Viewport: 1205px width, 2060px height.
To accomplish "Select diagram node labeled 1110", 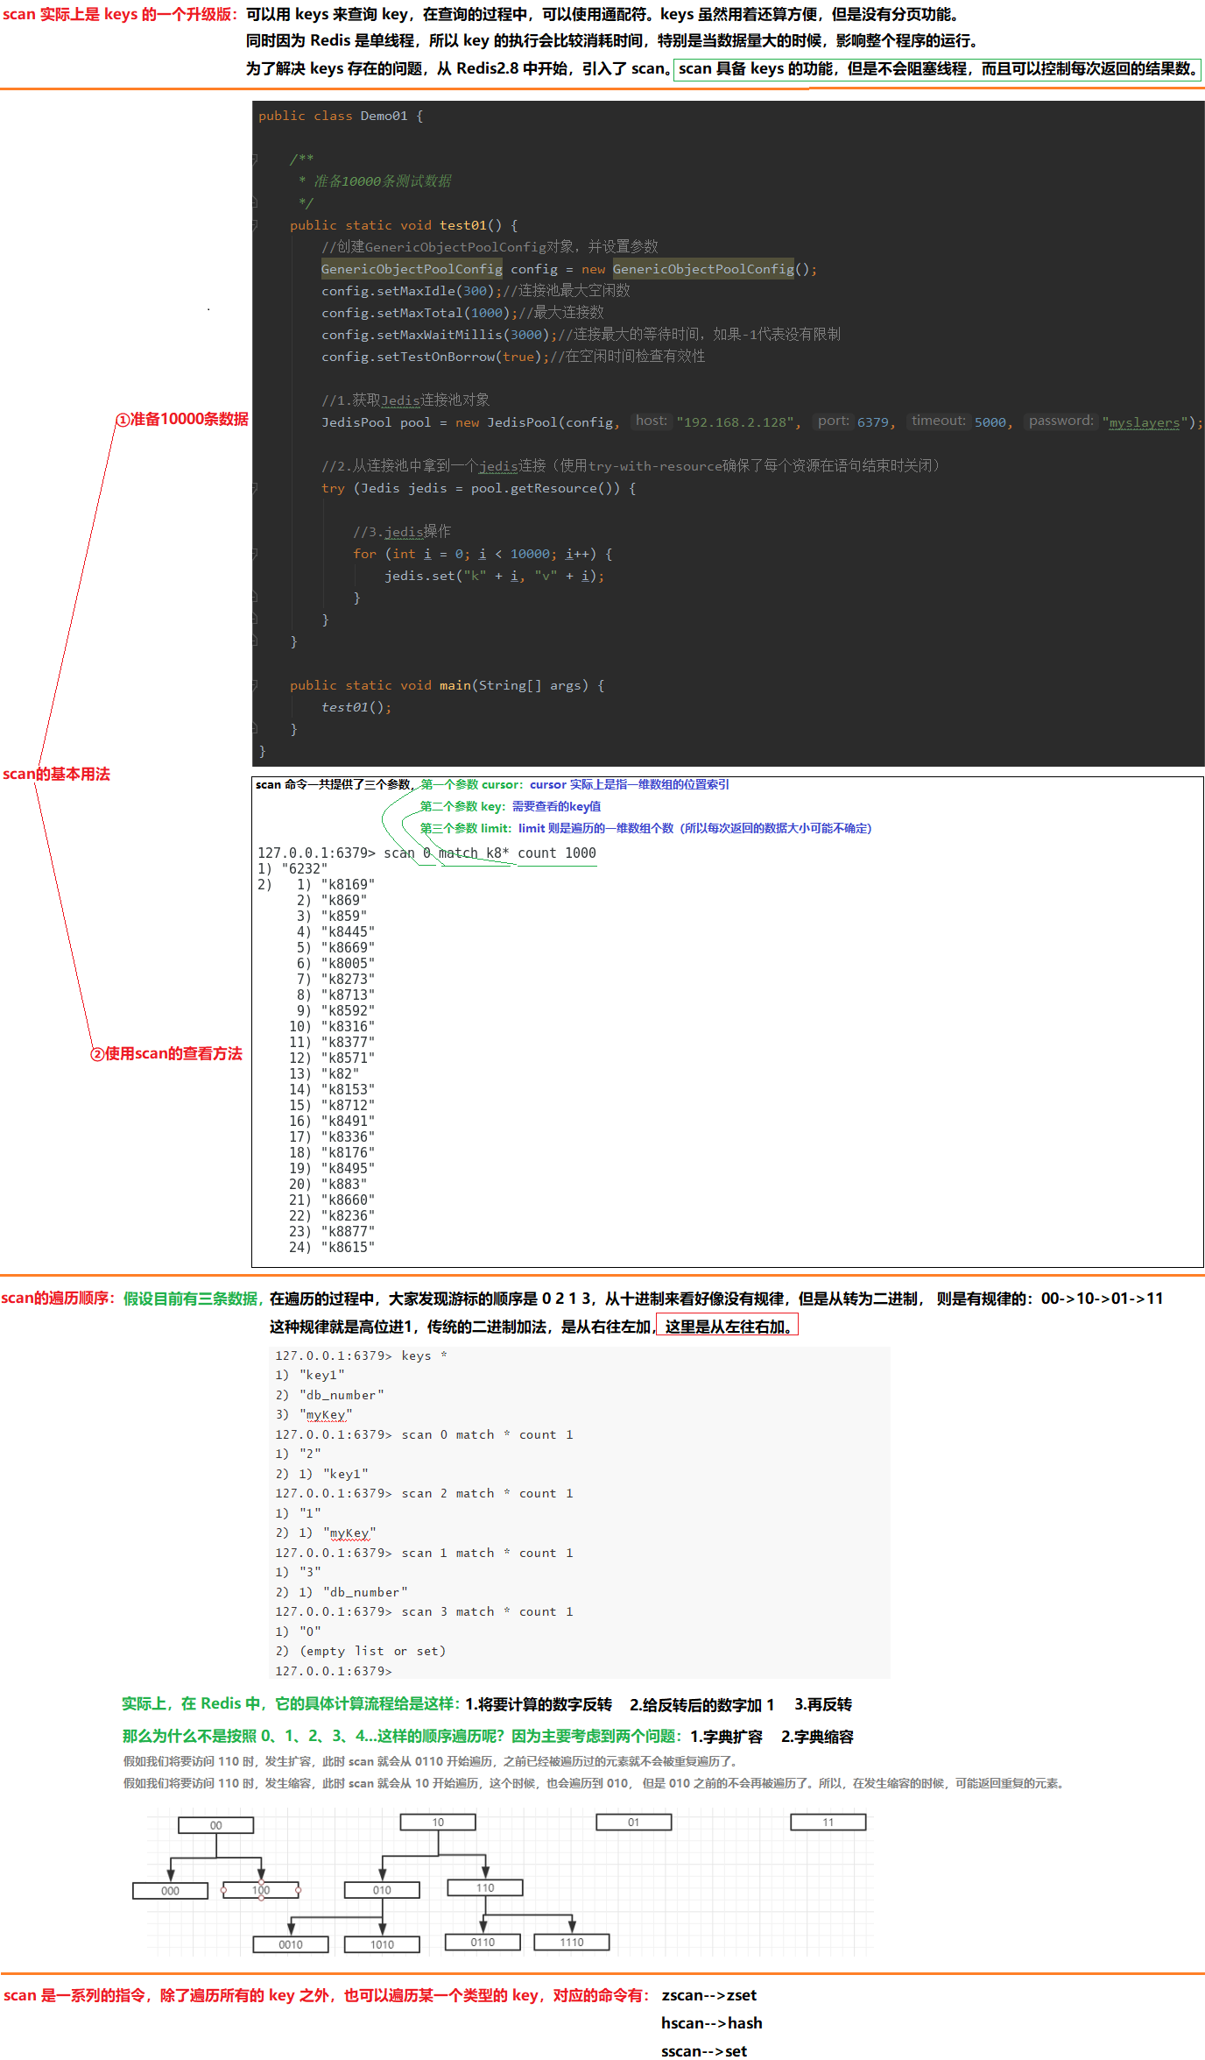I will [571, 1943].
